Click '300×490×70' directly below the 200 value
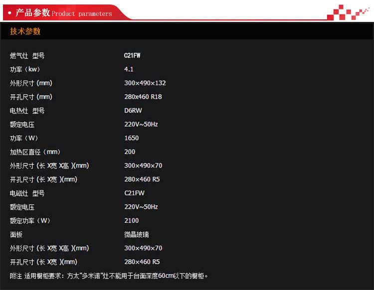374x290 pixels. click(143, 165)
